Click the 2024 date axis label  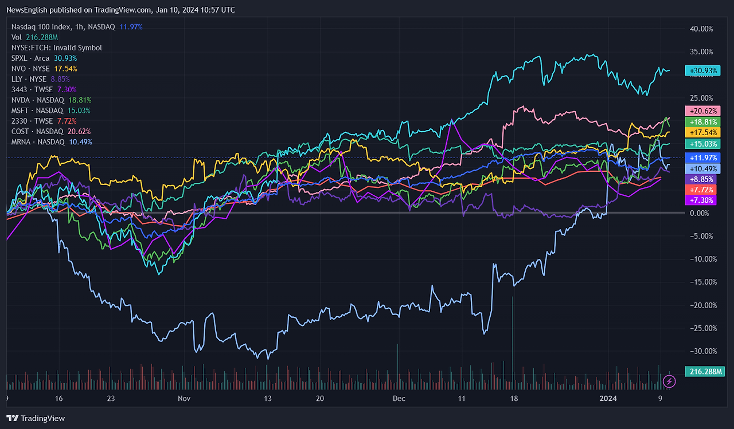coord(608,399)
